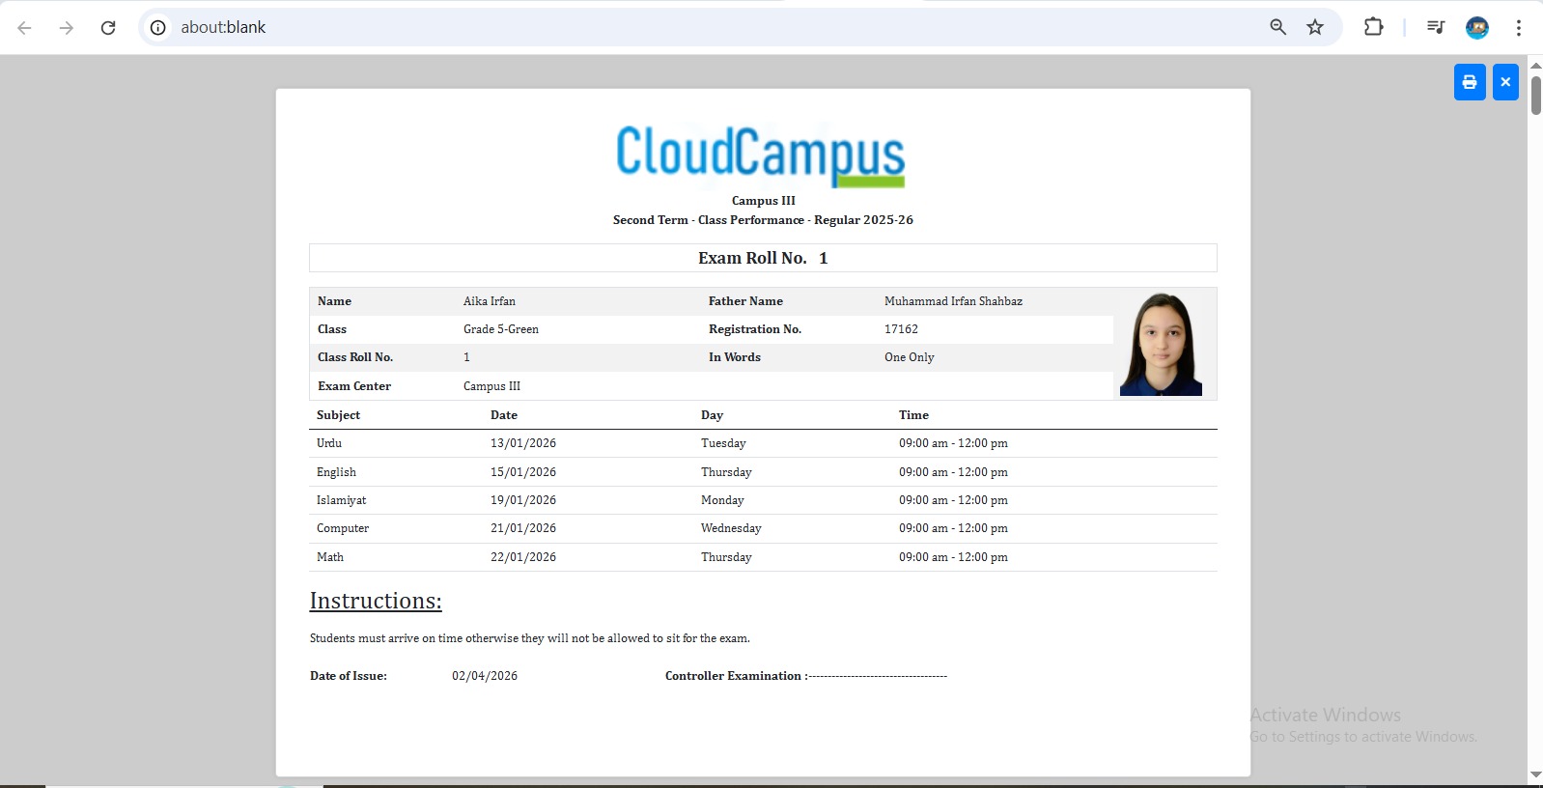Click the One Only text
1543x788 pixels.
[x=909, y=357]
